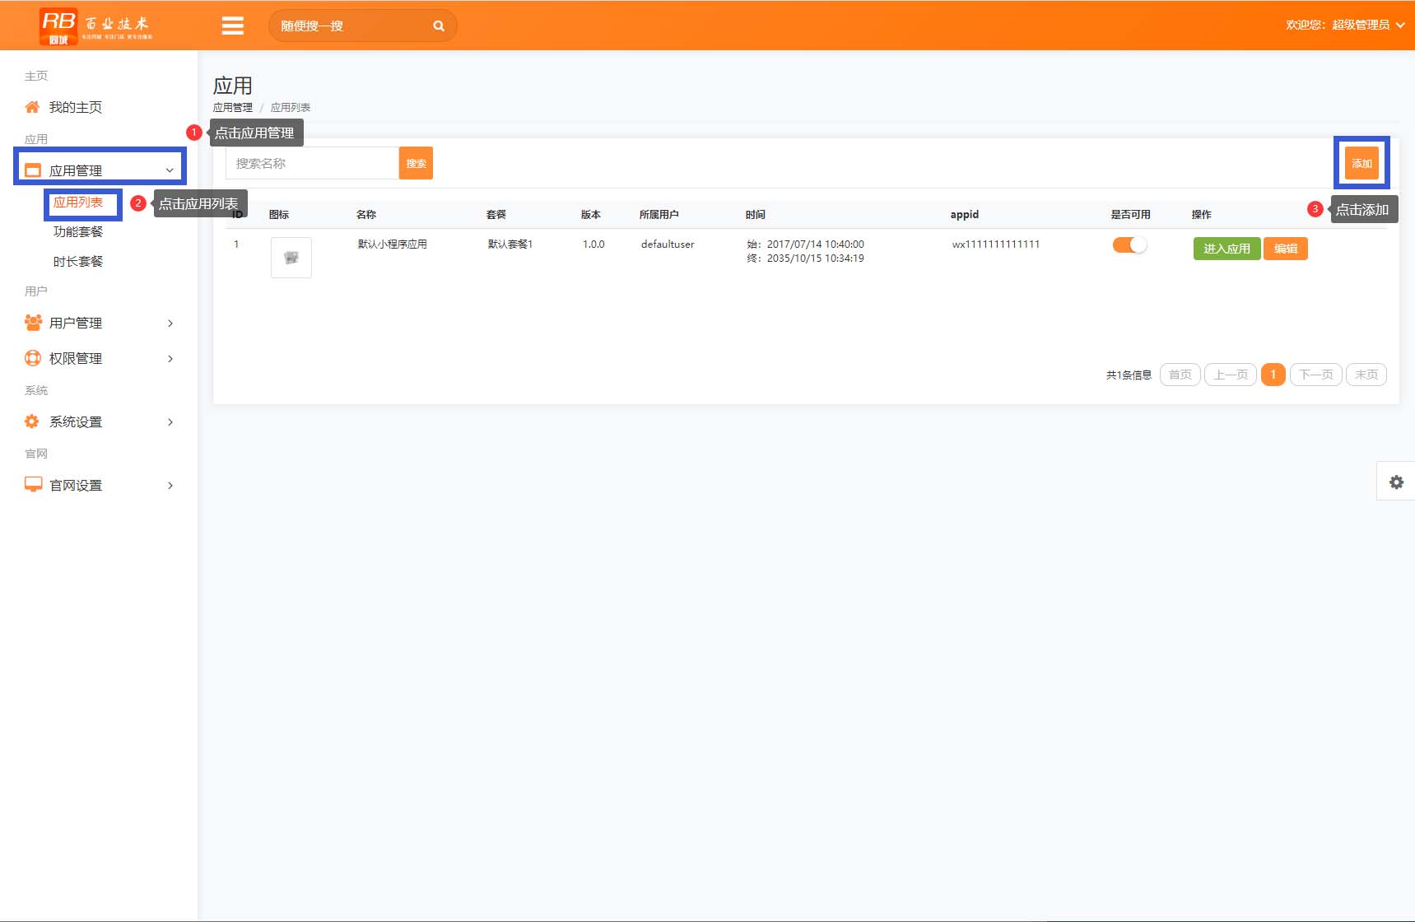The image size is (1415, 922).
Task: Click the 权限管理 lifebuoy icon
Action: tap(33, 358)
